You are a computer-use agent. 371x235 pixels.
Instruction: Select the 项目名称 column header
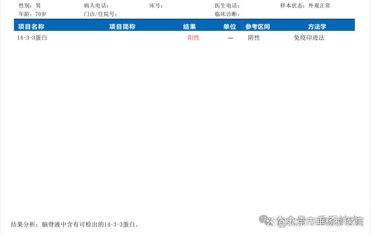31,27
